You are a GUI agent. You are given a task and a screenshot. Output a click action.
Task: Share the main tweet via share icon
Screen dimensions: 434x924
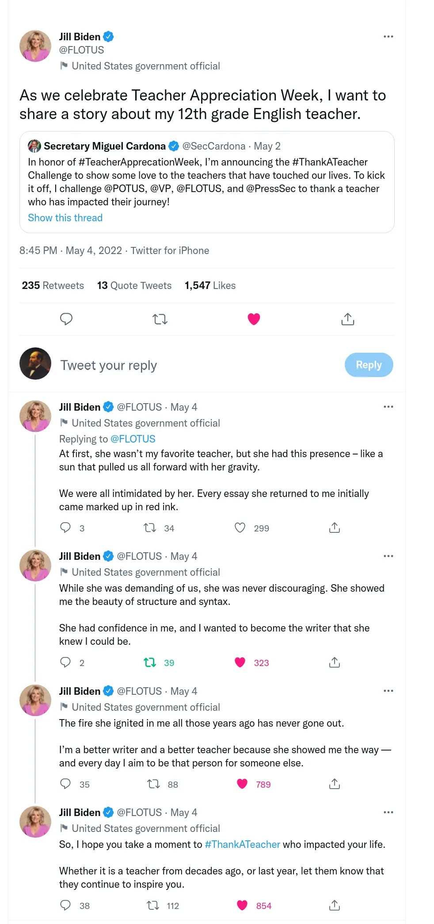pyautogui.click(x=348, y=319)
